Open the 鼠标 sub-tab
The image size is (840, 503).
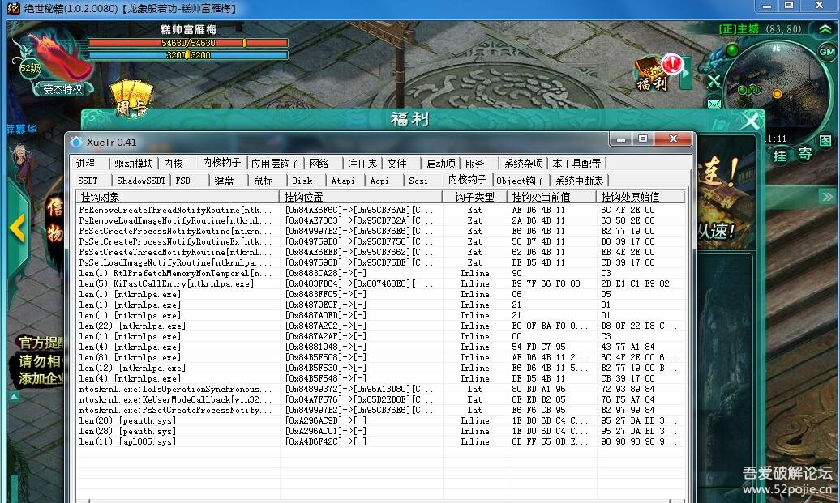coord(263,181)
